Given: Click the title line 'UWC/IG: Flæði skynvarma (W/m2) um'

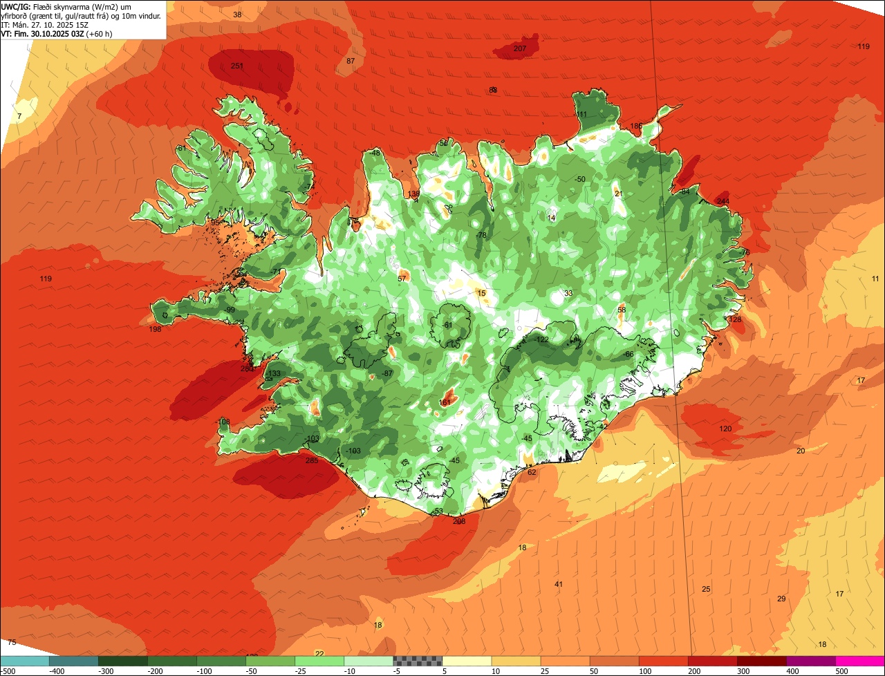Looking at the screenshot, I should click(66, 6).
